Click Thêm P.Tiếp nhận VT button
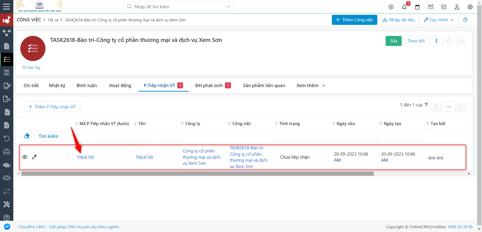The image size is (482, 232). (x=52, y=107)
